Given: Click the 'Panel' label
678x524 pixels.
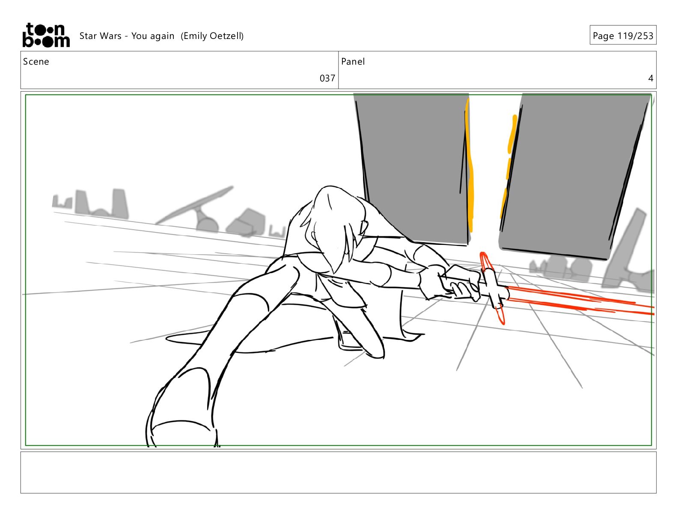Looking at the screenshot, I should coord(353,62).
